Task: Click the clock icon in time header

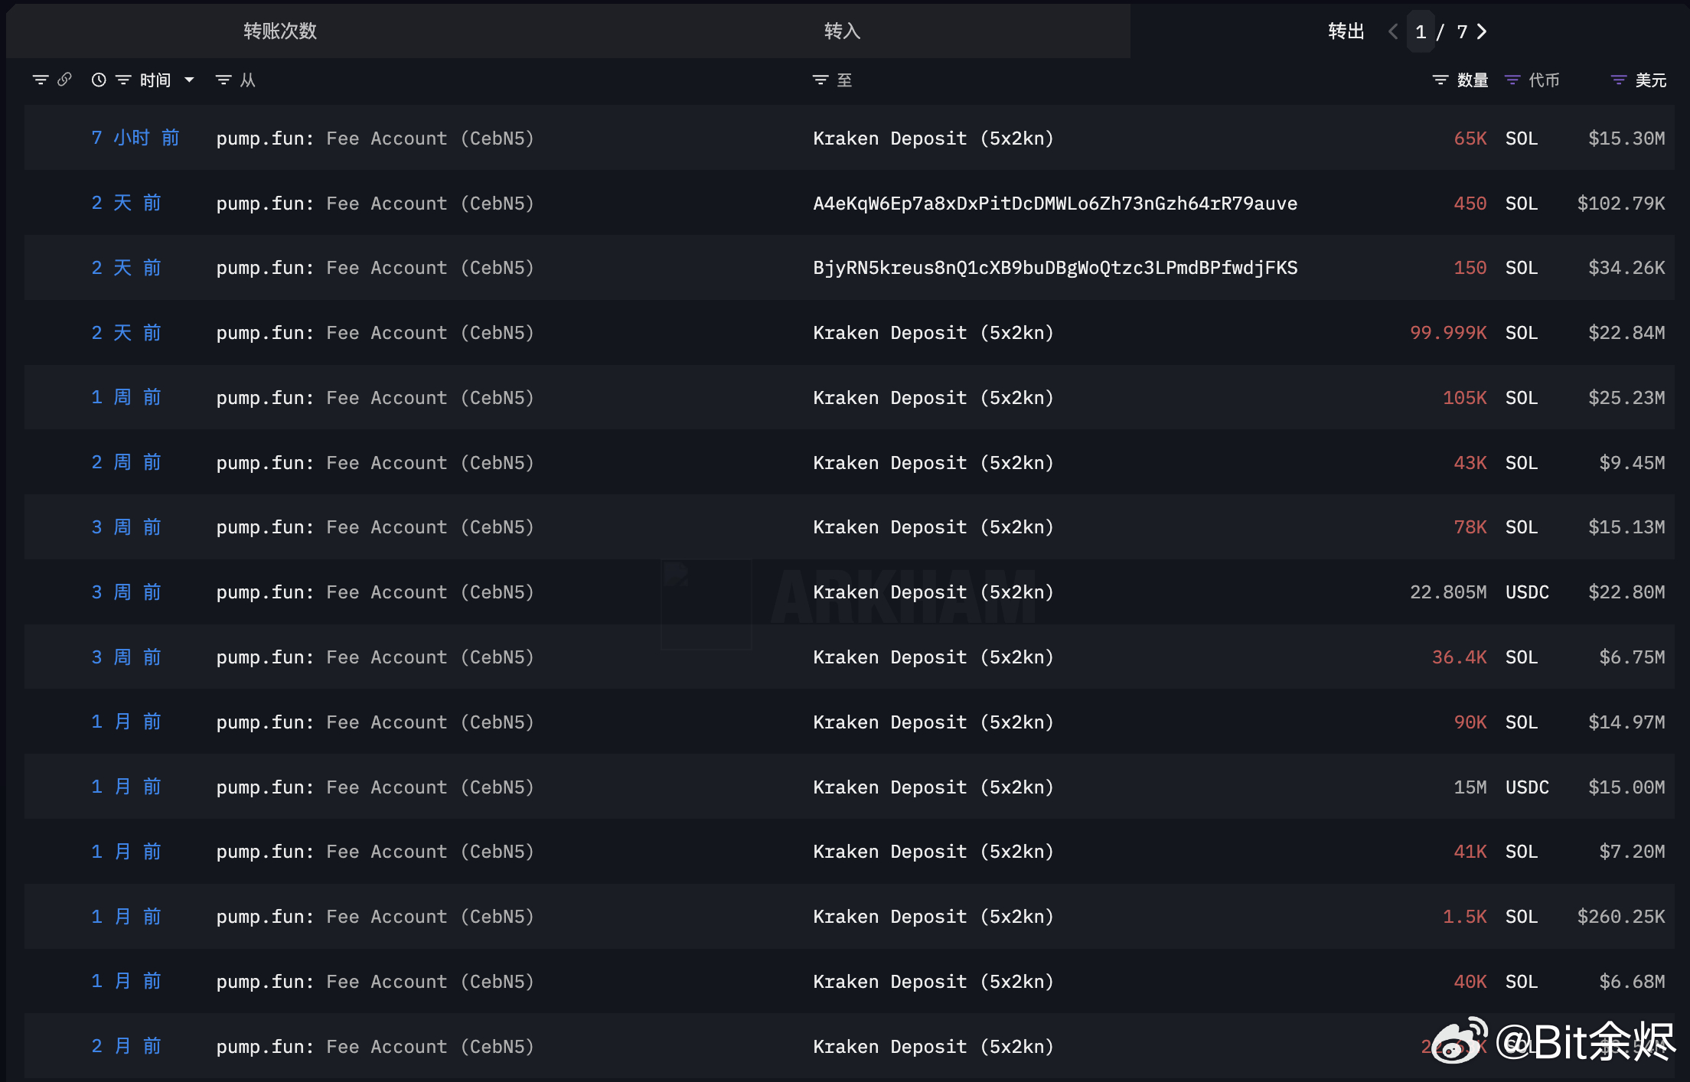Action: (99, 80)
